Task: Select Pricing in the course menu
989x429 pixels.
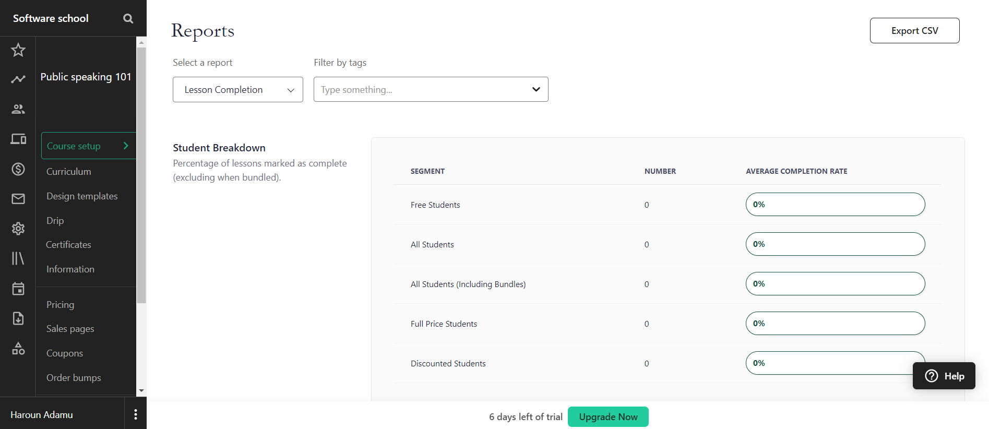Action: (61, 305)
